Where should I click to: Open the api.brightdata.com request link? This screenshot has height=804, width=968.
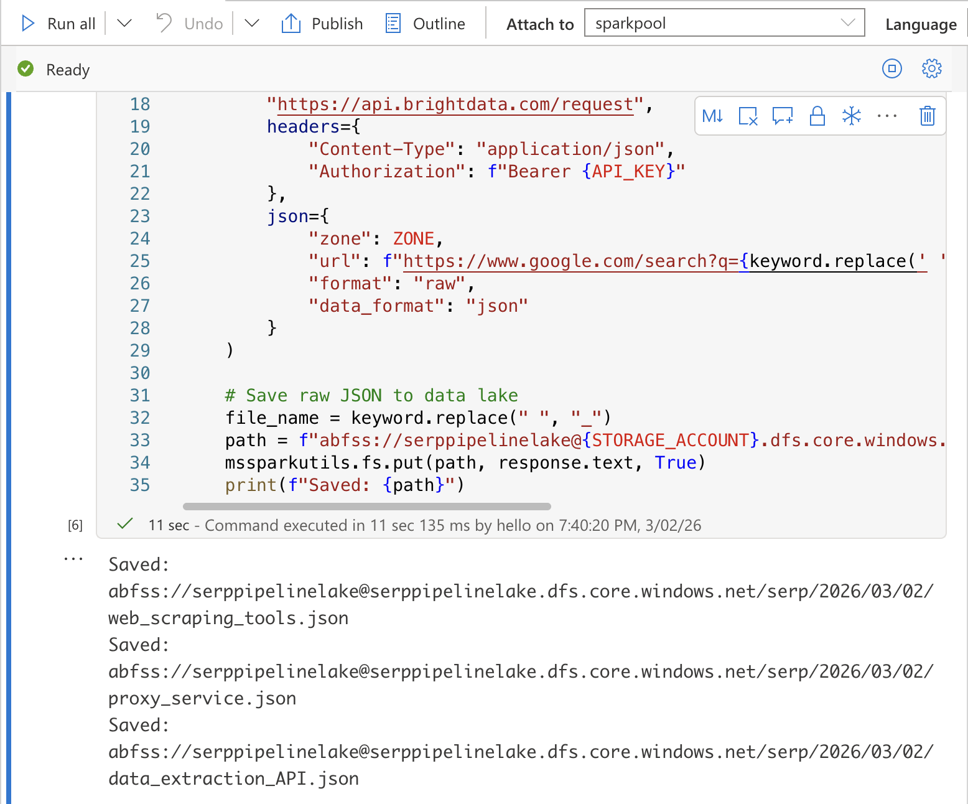tap(455, 105)
